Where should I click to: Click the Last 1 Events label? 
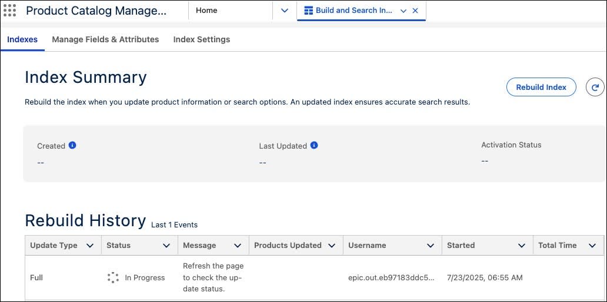pyautogui.click(x=174, y=224)
